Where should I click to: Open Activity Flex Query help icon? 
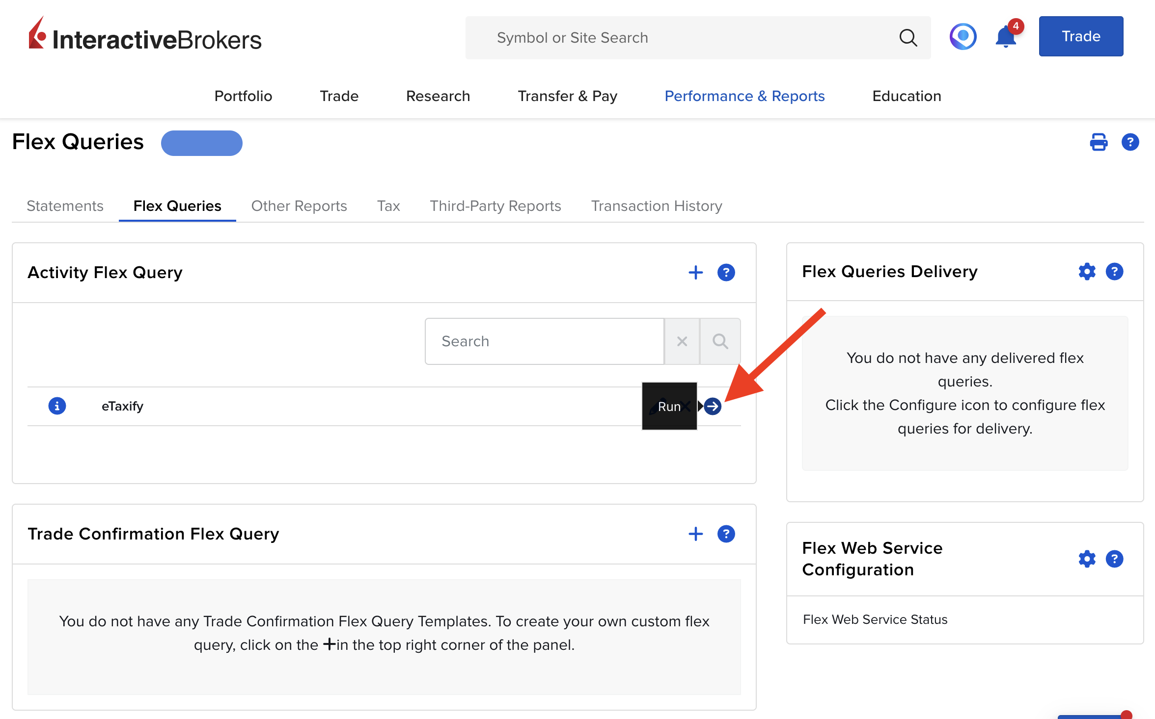click(726, 273)
